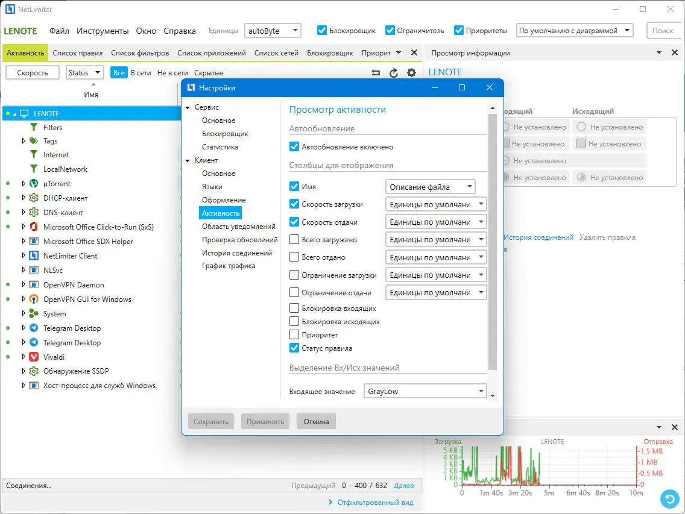The height and width of the screenshot is (514, 685).
Task: Enable Всего загружено column checkbox
Action: point(294,239)
